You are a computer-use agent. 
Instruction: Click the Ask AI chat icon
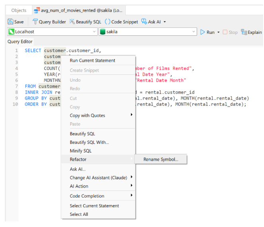(144, 22)
